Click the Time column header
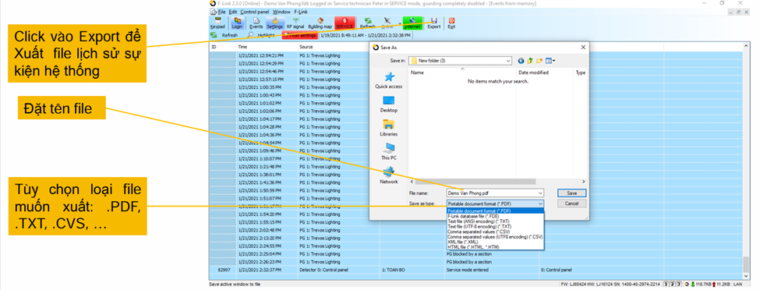Viewport: 760px width, 290px height. coord(266,47)
